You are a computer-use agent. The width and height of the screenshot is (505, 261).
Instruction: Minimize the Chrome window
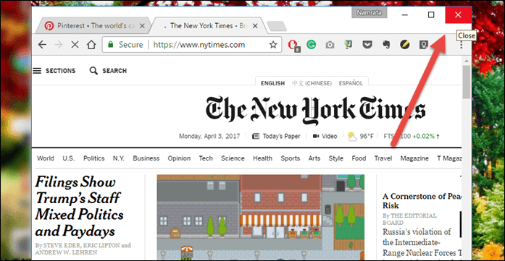pyautogui.click(x=405, y=14)
